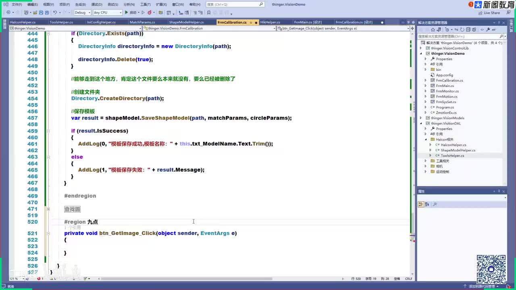
Task: Start debugging with the green play icon
Action: point(126,12)
